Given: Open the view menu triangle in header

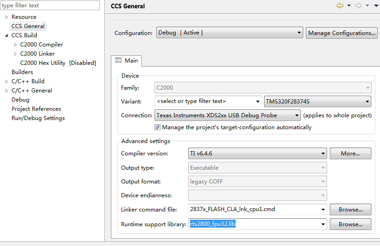Looking at the screenshot, I should [x=375, y=6].
